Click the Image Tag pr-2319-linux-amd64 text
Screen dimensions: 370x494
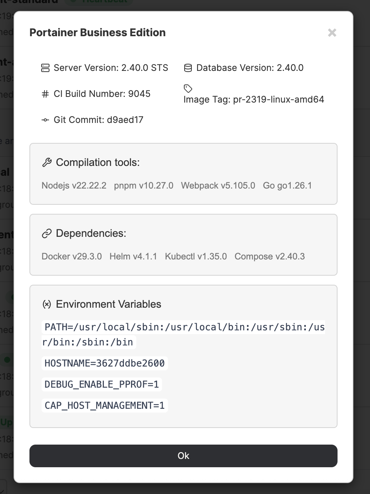pos(254,100)
